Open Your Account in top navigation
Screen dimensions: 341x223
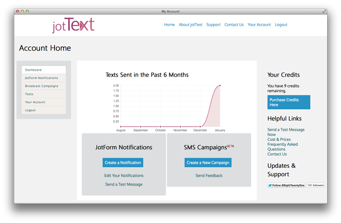(x=259, y=24)
